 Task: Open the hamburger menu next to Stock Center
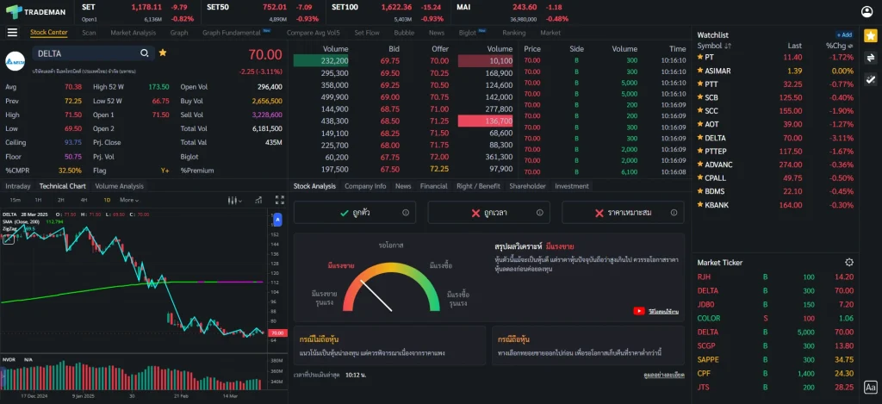[x=12, y=33]
